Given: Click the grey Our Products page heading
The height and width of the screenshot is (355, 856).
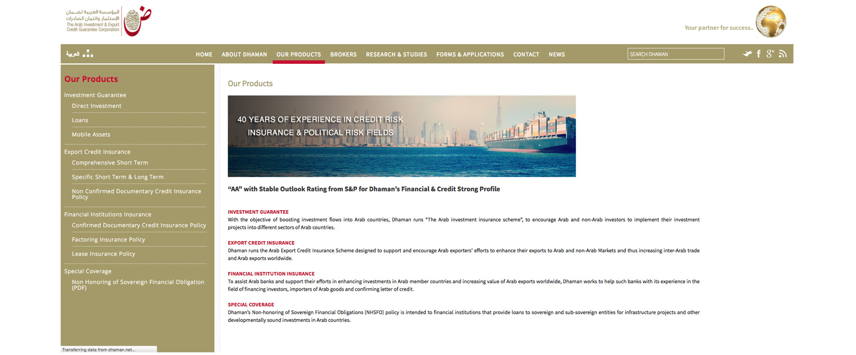Looking at the screenshot, I should 250,83.
